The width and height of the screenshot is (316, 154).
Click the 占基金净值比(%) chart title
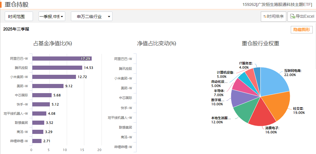click(x=53, y=43)
